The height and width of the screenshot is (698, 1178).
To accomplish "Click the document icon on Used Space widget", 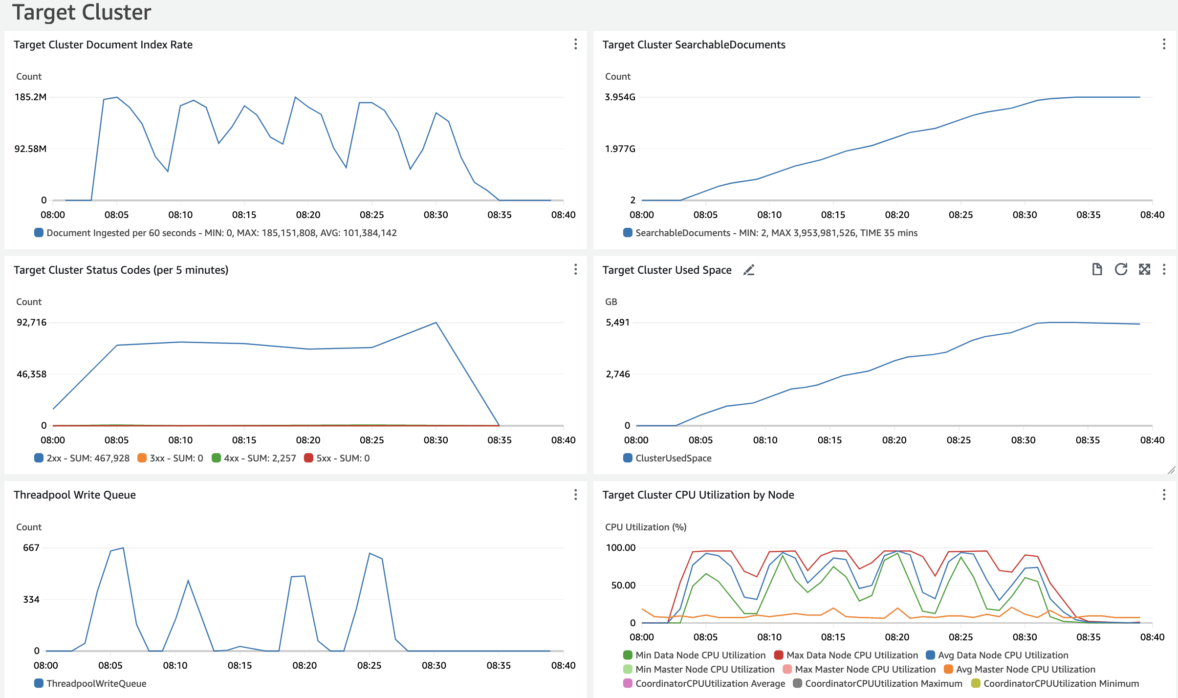I will (1097, 269).
